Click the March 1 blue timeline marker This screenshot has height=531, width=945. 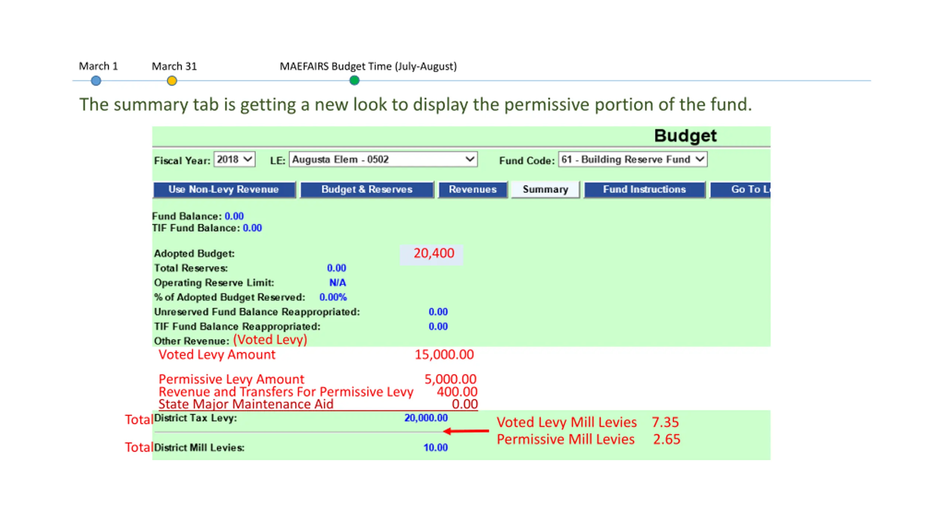click(x=96, y=81)
